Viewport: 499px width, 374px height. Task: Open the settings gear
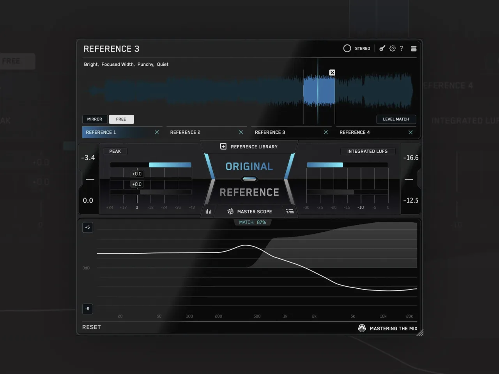tap(393, 48)
